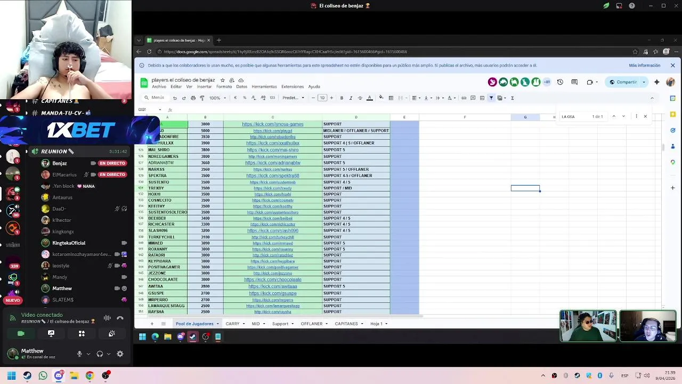Click the Compartir share button
682x384 pixels.
pyautogui.click(x=623, y=82)
